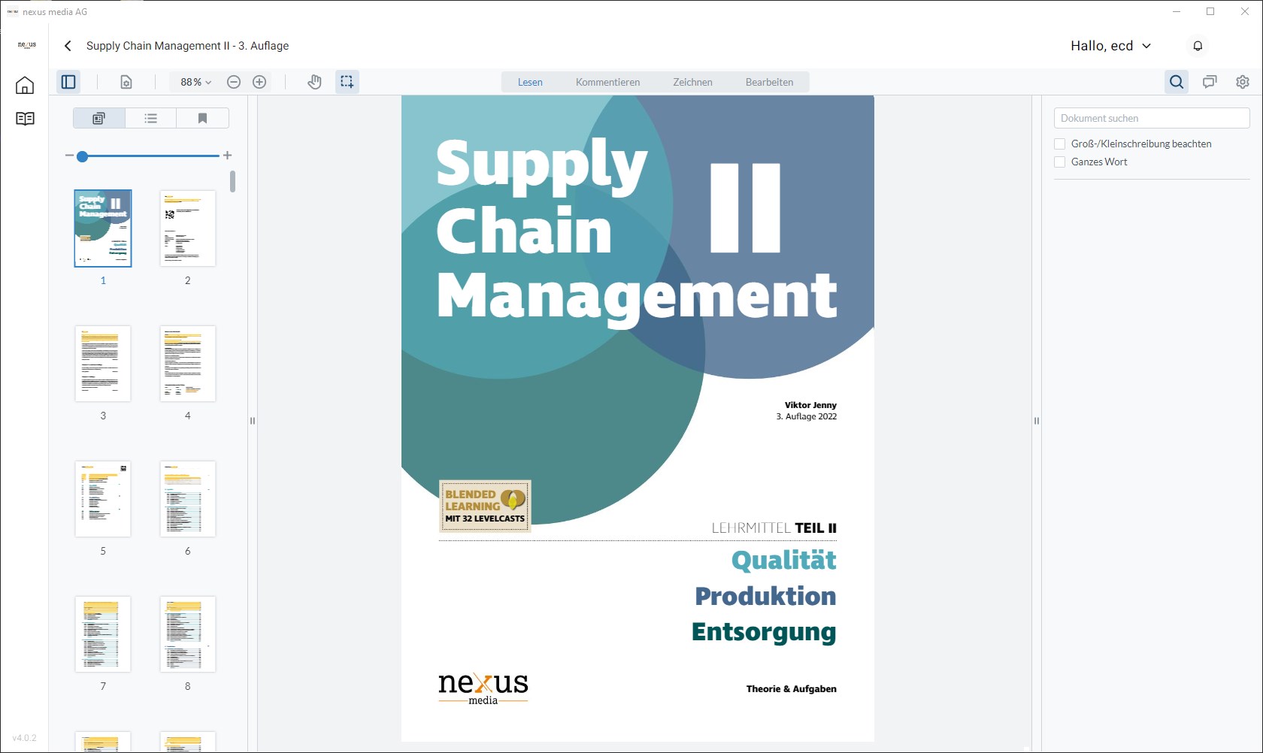
Task: Switch to the Kommentieren tab
Action: tap(607, 82)
